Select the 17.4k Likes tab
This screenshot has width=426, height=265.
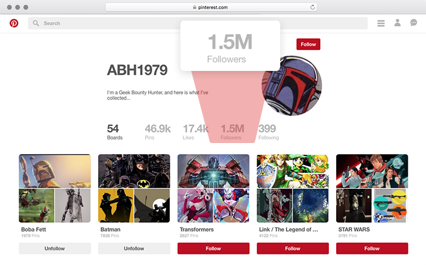pyautogui.click(x=196, y=132)
